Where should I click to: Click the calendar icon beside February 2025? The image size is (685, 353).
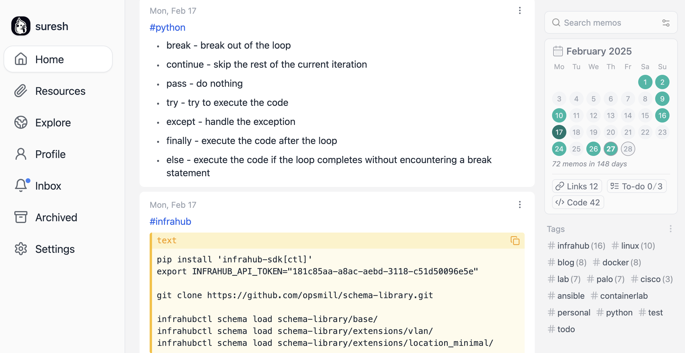[558, 51]
